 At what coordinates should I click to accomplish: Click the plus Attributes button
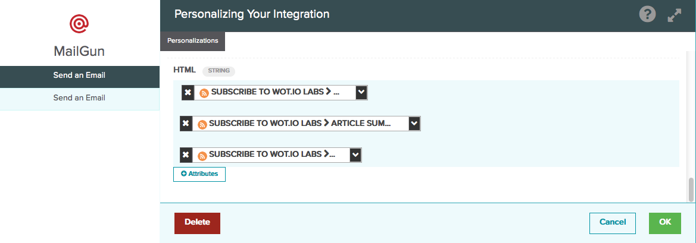[x=199, y=174]
